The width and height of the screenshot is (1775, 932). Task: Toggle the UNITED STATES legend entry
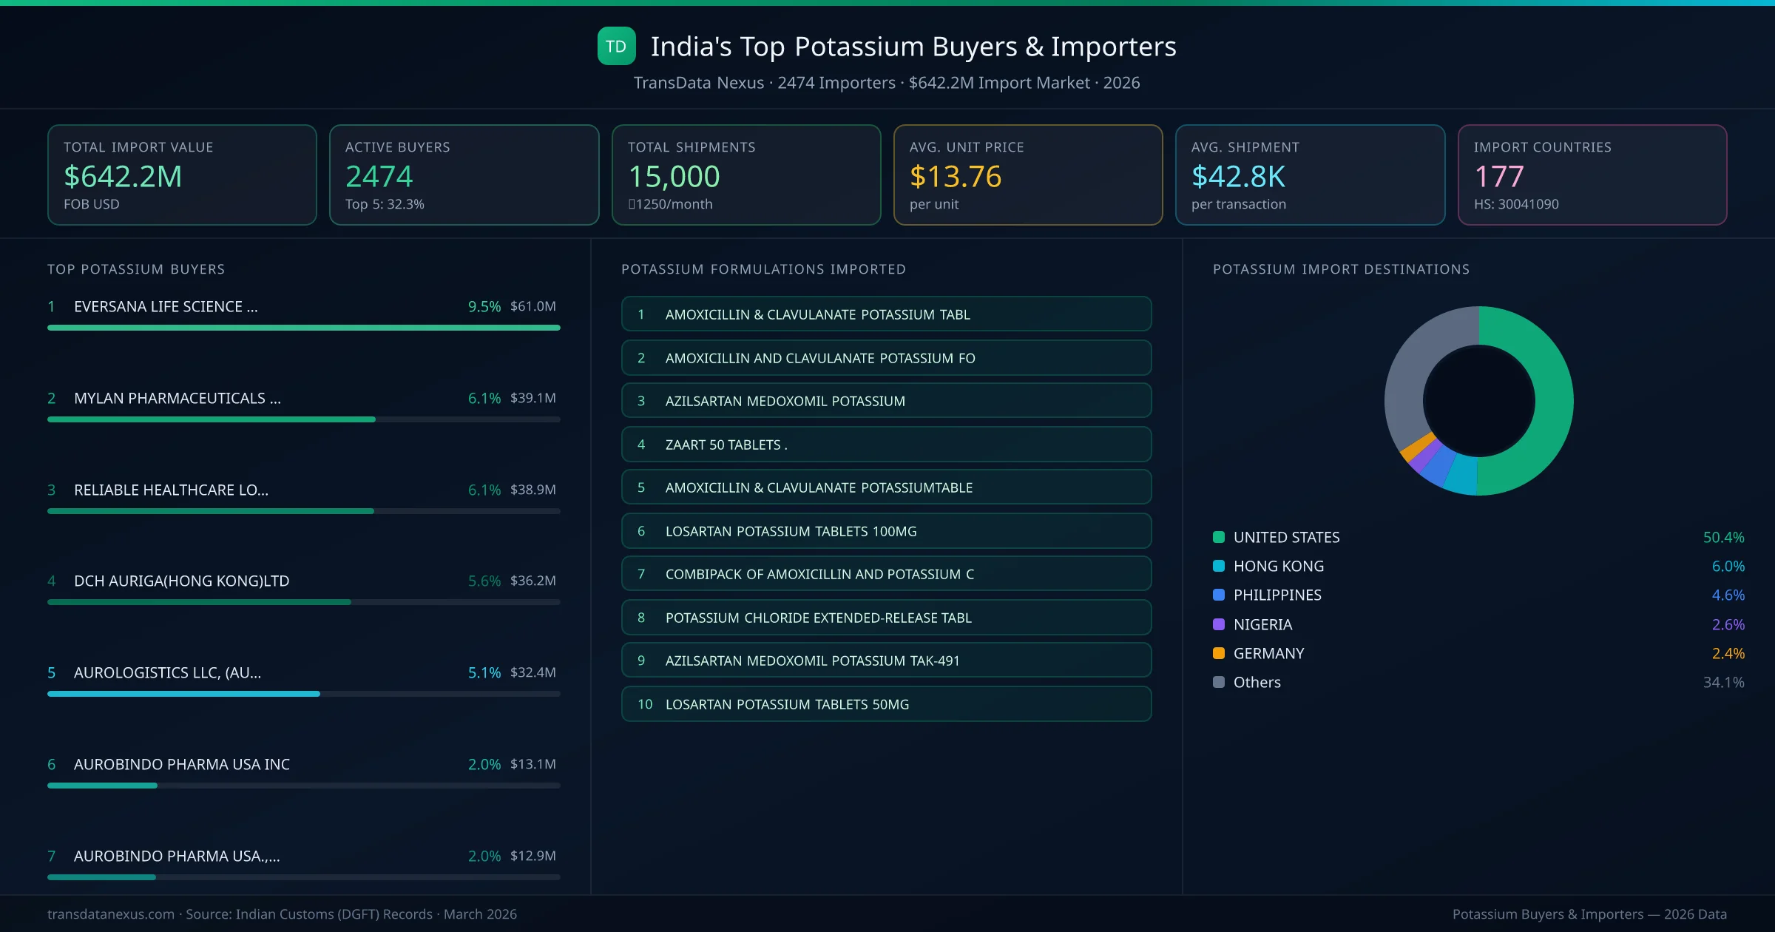click(1286, 537)
